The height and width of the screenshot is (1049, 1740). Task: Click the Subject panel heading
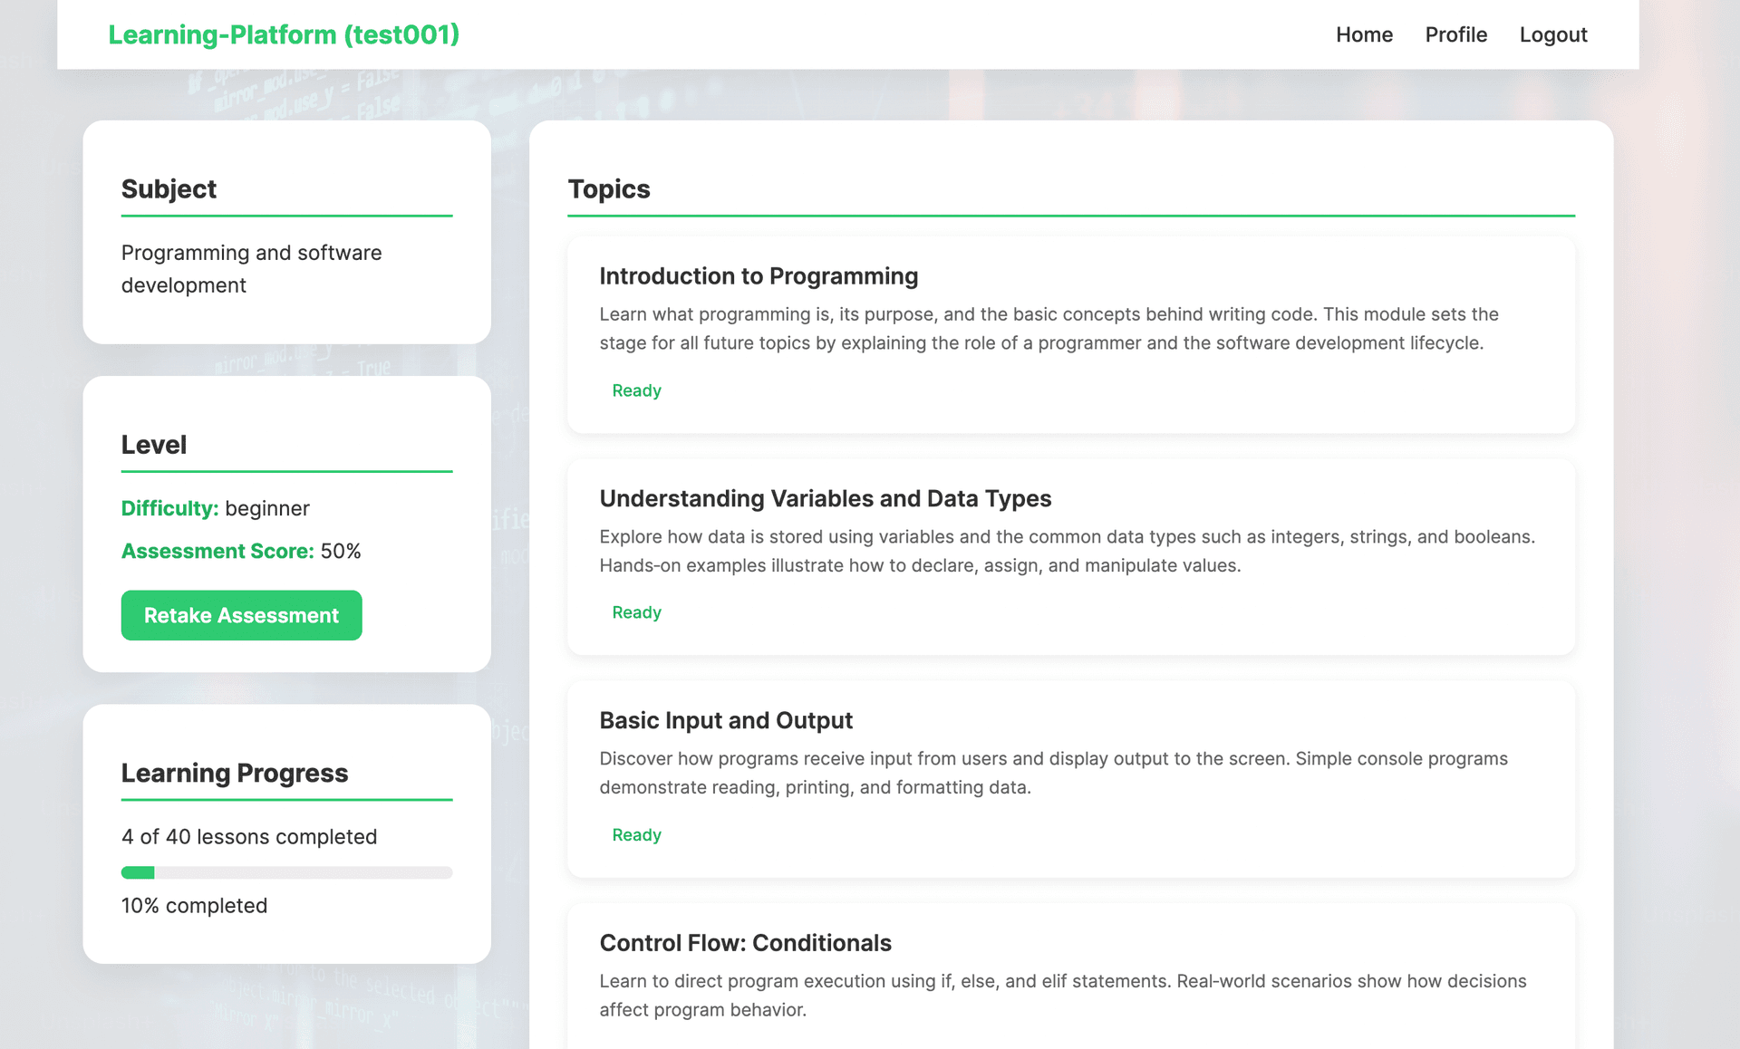[x=169, y=189]
